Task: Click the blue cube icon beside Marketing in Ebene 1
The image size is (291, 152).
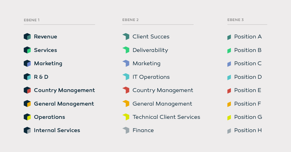Action: coord(27,63)
